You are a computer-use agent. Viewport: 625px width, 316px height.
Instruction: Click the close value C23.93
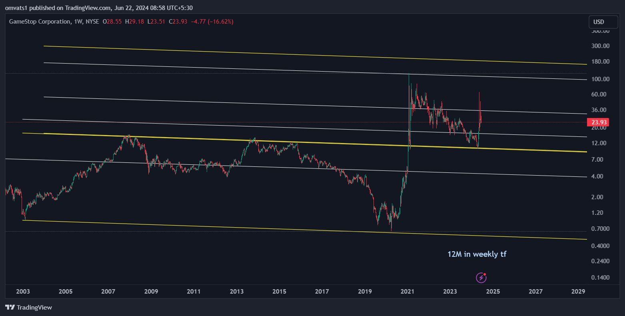tap(178, 22)
